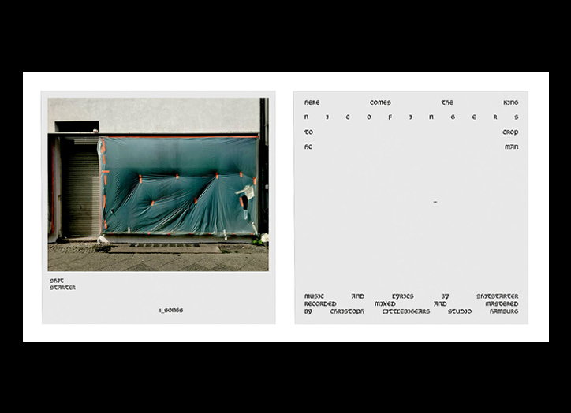
Task: Click the word "MIXED" in the credits
Action: (386, 303)
